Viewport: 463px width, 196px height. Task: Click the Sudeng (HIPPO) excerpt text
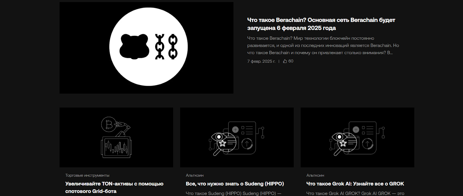pos(234,193)
